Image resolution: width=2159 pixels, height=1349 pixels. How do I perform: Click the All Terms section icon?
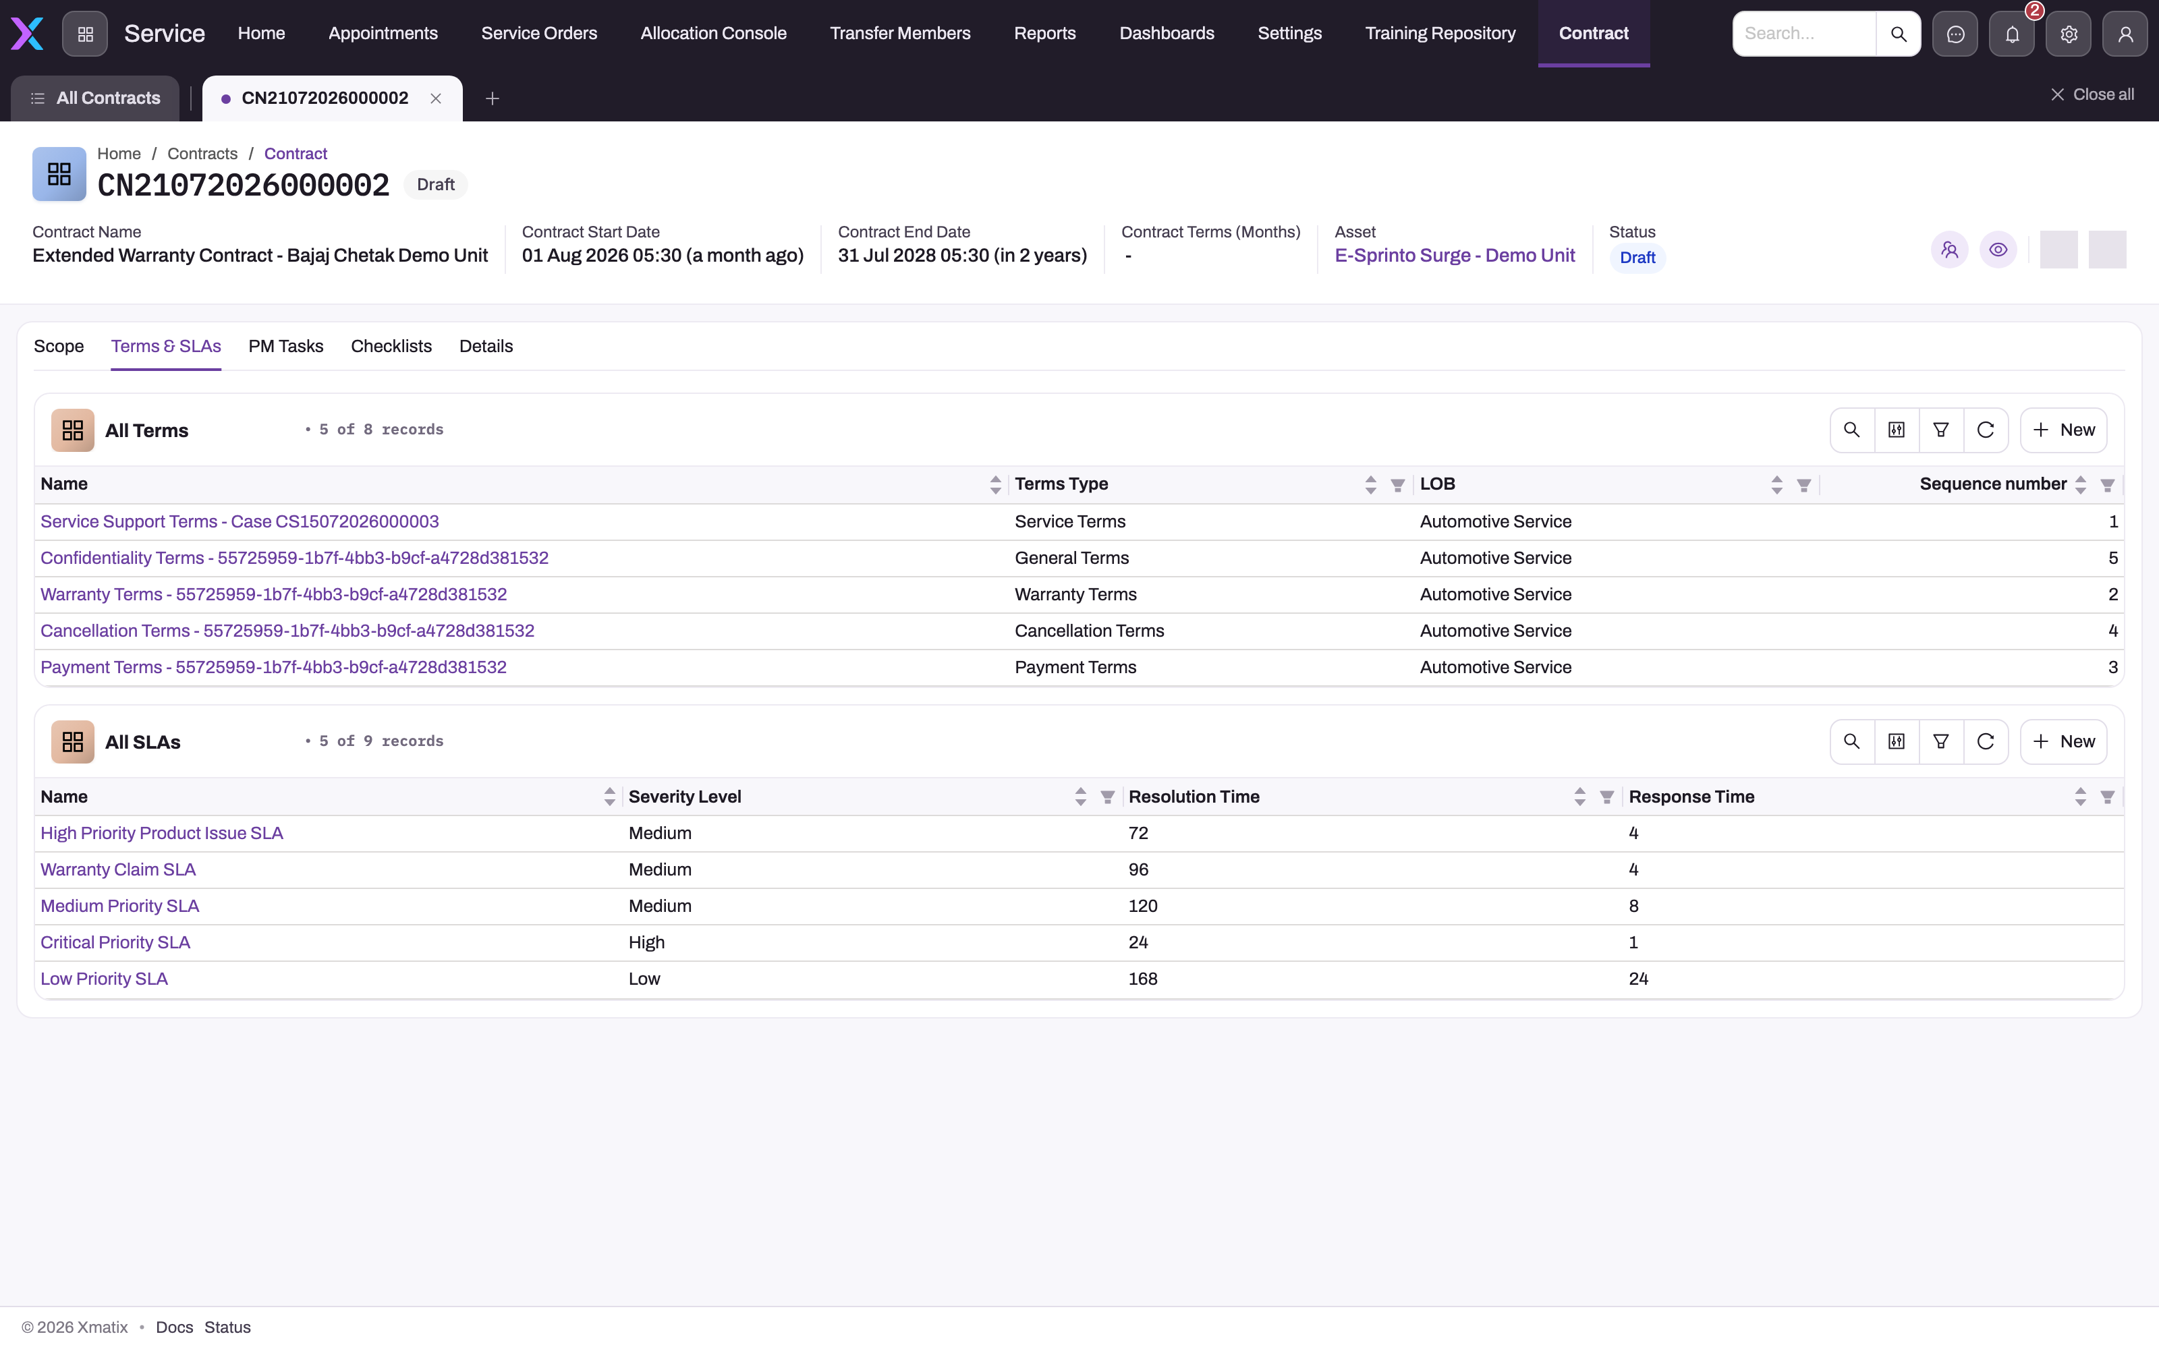72,430
